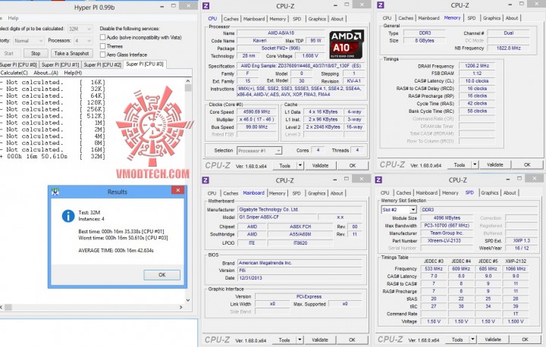Click Take a Snapshot button
546x347 pixels.
pos(72,53)
